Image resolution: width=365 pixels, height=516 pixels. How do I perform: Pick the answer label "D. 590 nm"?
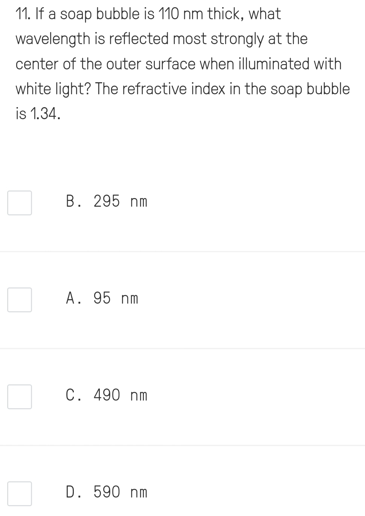pos(107,492)
